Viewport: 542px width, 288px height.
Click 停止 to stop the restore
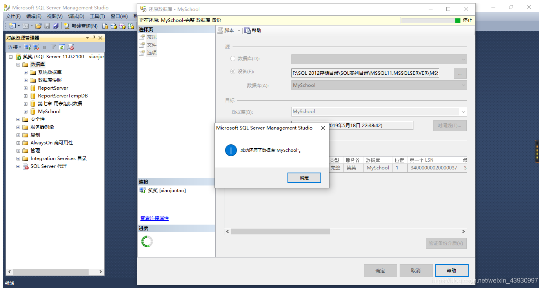tap(467, 20)
